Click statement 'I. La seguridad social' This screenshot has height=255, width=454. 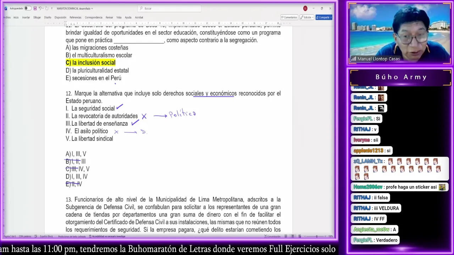pyautogui.click(x=90, y=108)
